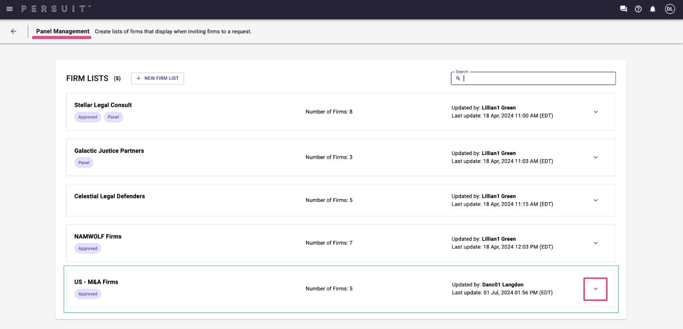Expand the Galactic Justice Partners row
The image size is (683, 329).
tap(595, 157)
